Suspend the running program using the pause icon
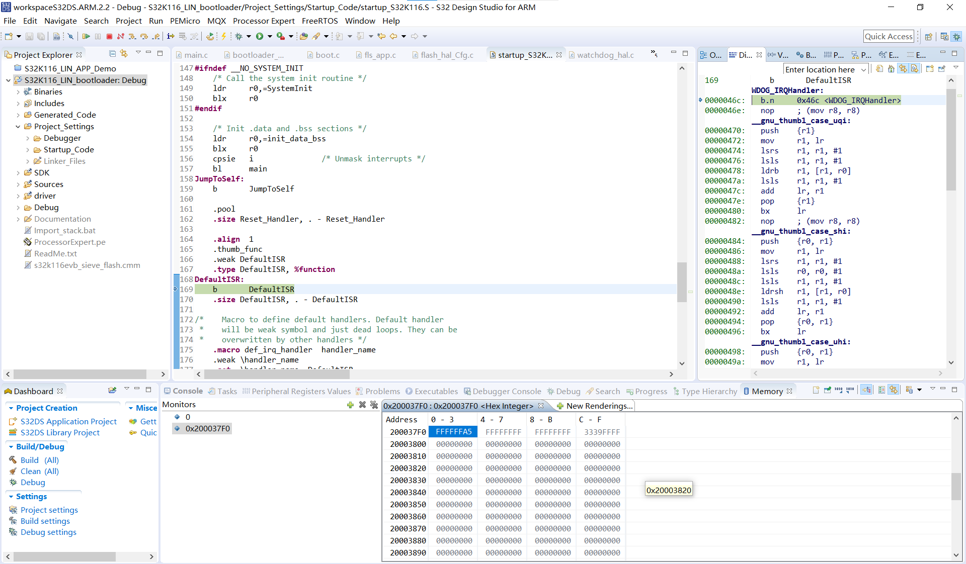Viewport: 966px width, 564px height. (x=98, y=36)
